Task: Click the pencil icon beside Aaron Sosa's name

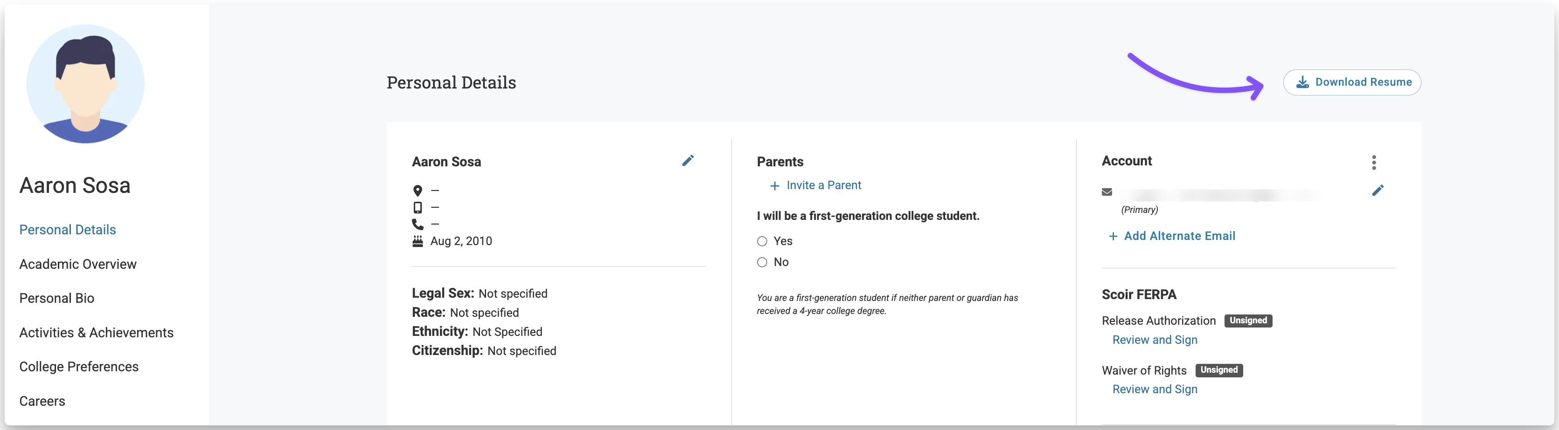Action: [688, 160]
